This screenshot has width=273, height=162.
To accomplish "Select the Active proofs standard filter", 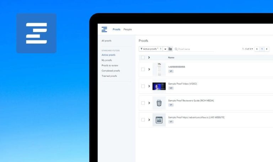I will click(108, 55).
